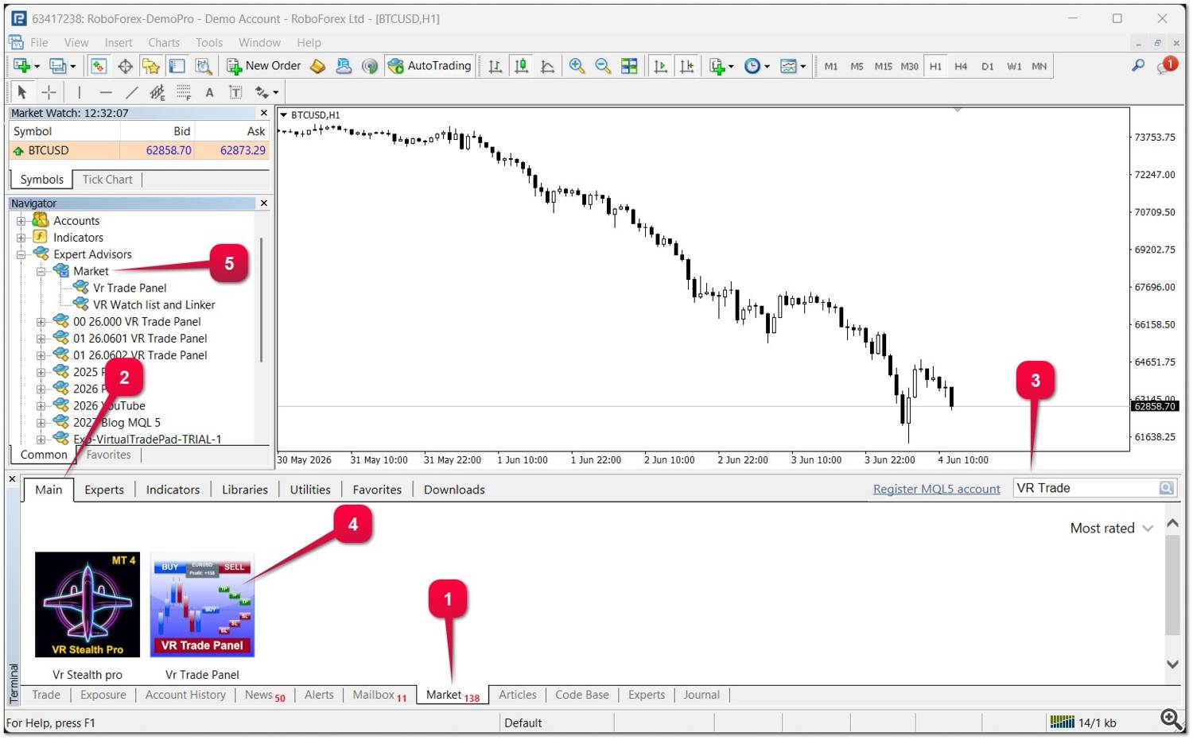Click the VR Trade search input field
1193x740 pixels.
point(1086,488)
